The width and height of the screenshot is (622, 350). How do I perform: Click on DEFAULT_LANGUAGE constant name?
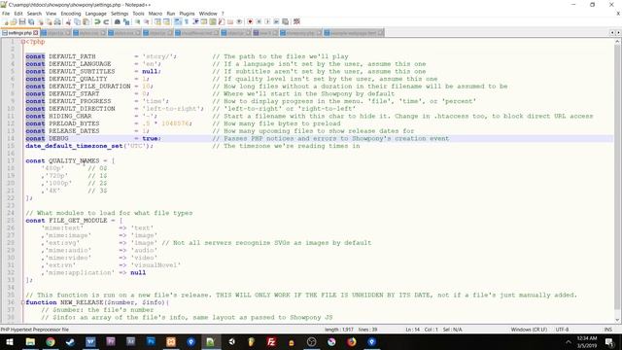pos(80,64)
